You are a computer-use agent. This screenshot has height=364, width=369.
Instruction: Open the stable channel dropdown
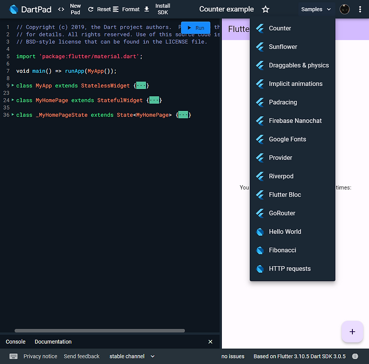131,356
